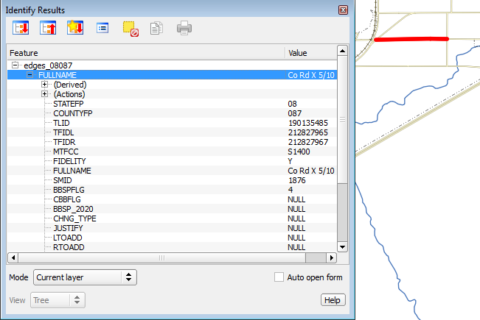The image size is (480, 320).
Task: Close the Identify Results panel
Action: (343, 10)
